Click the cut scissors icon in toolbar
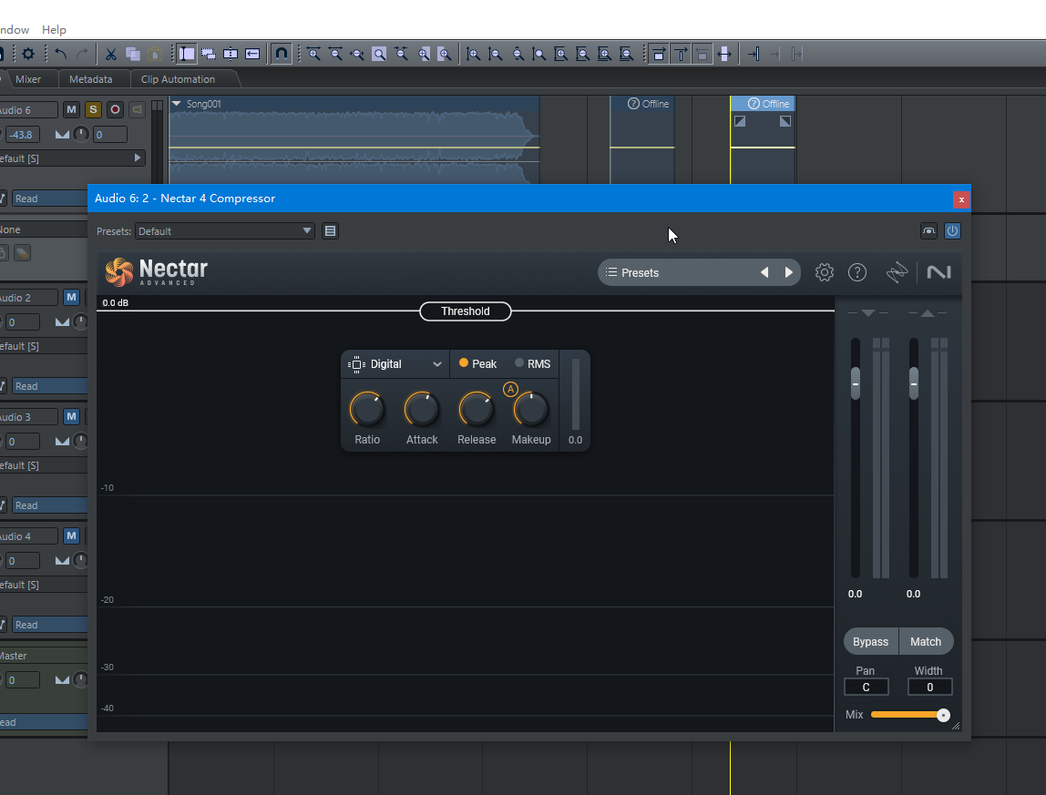The height and width of the screenshot is (795, 1046). click(110, 54)
